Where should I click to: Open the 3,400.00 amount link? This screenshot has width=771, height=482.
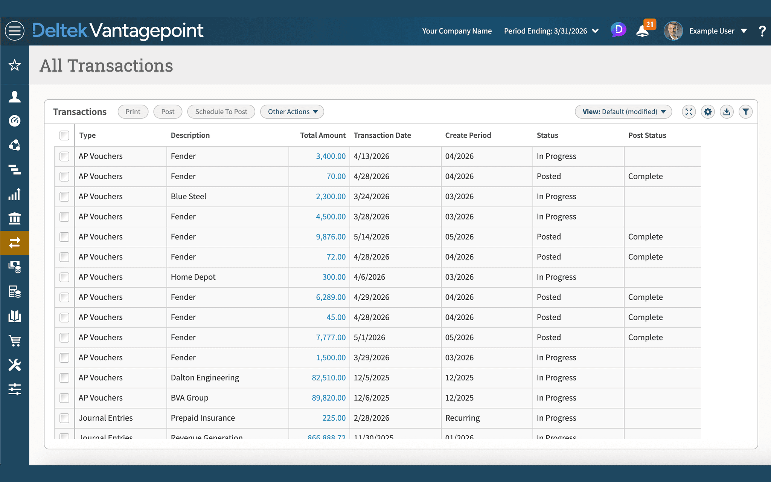pyautogui.click(x=331, y=156)
